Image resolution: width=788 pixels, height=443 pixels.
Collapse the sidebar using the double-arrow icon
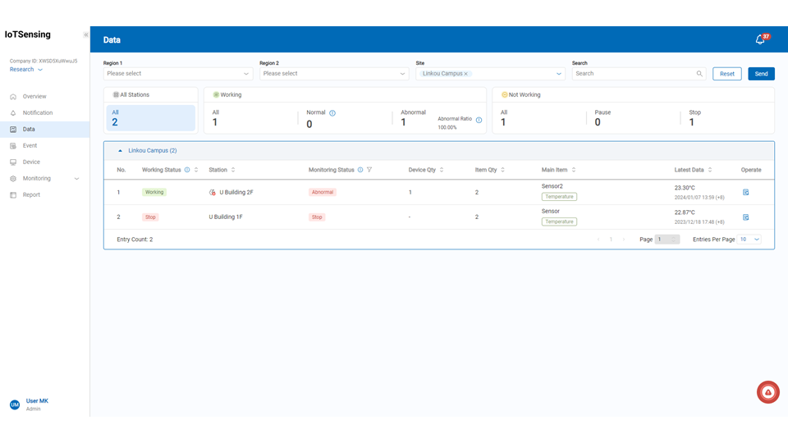point(85,35)
